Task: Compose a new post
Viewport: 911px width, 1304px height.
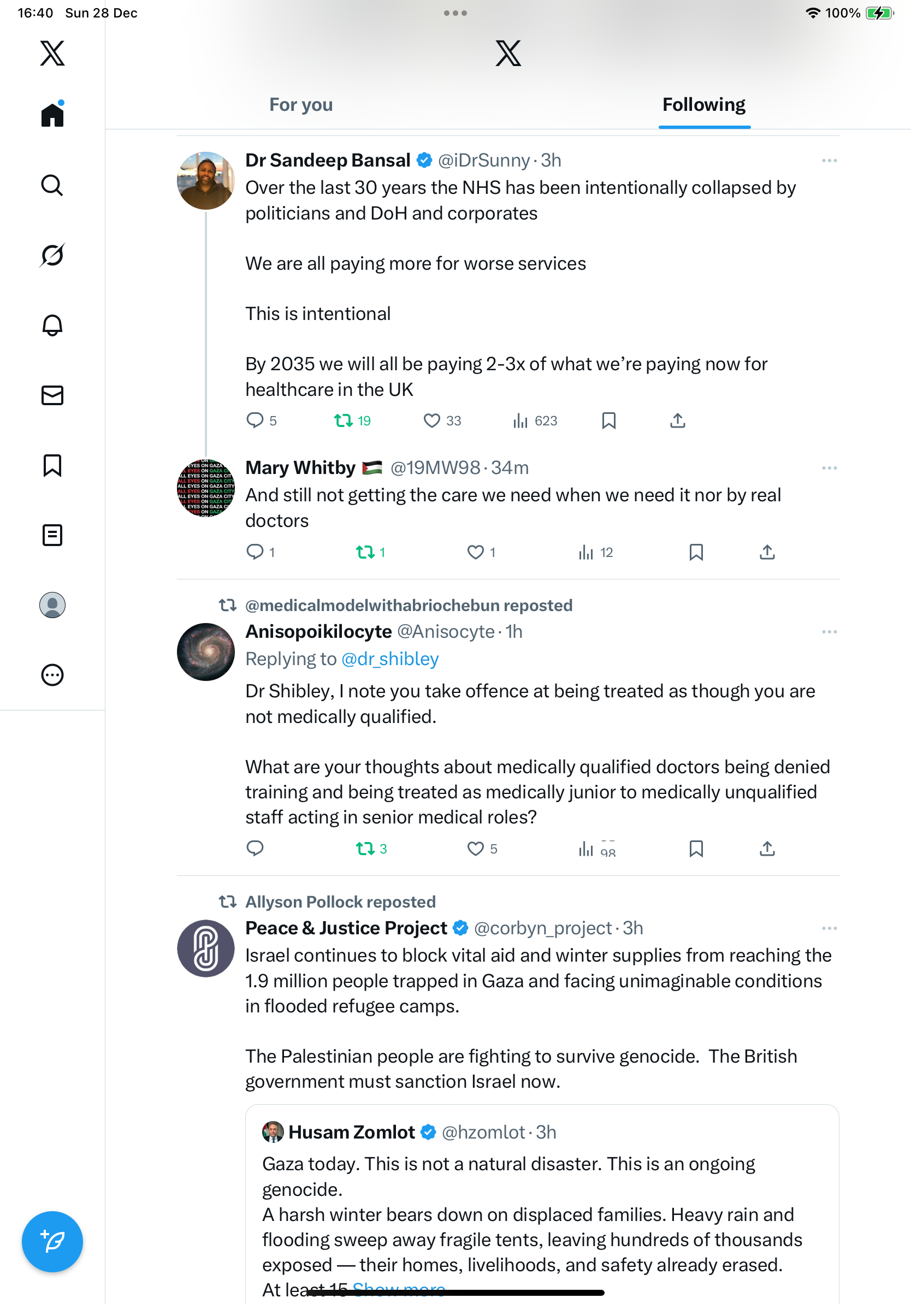Action: 52,1242
